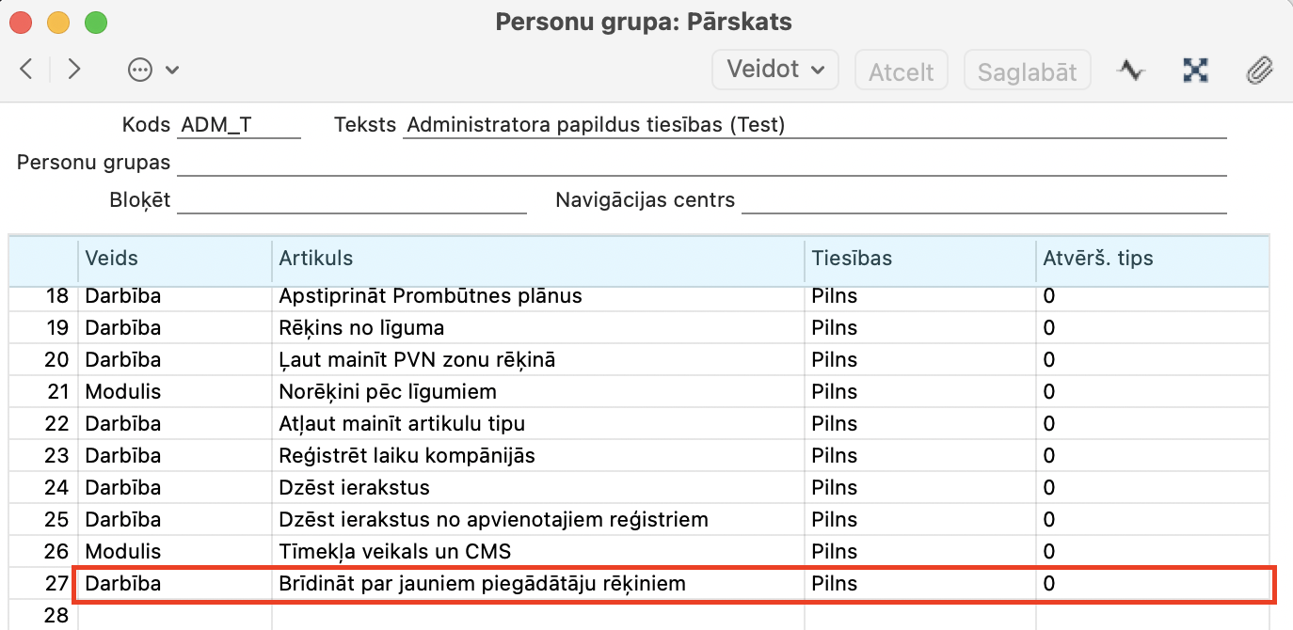Screen dimensions: 1293x630
Task: Select row 27 by its number
Action: 56,583
